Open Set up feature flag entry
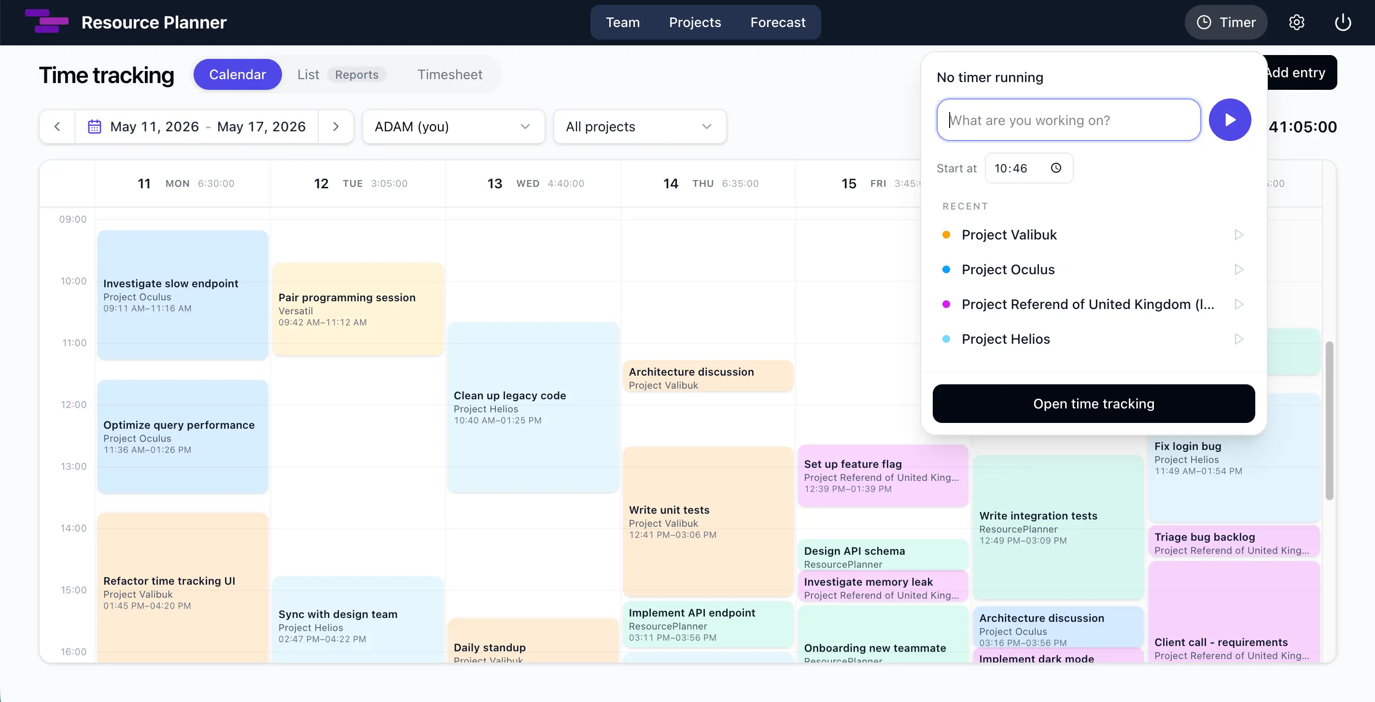 pos(883,475)
